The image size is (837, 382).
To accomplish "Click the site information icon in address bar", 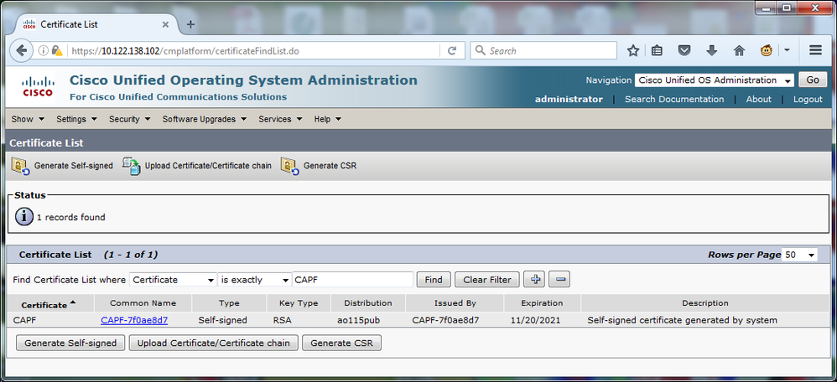I will point(44,51).
